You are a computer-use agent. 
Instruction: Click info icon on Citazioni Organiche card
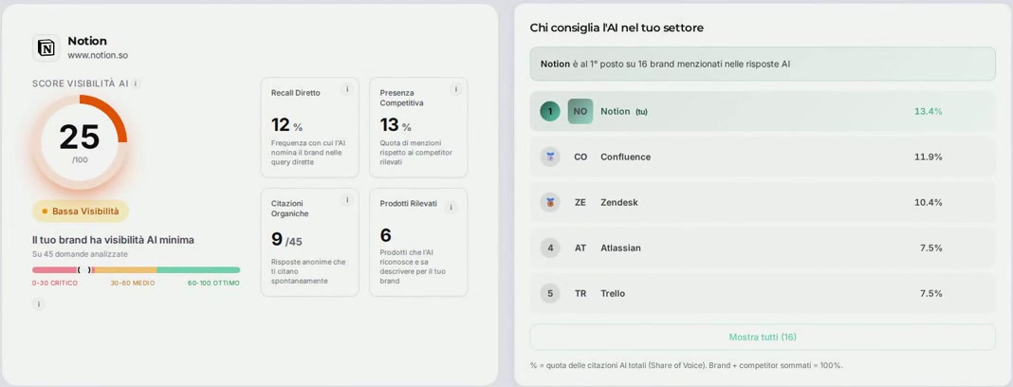(347, 200)
